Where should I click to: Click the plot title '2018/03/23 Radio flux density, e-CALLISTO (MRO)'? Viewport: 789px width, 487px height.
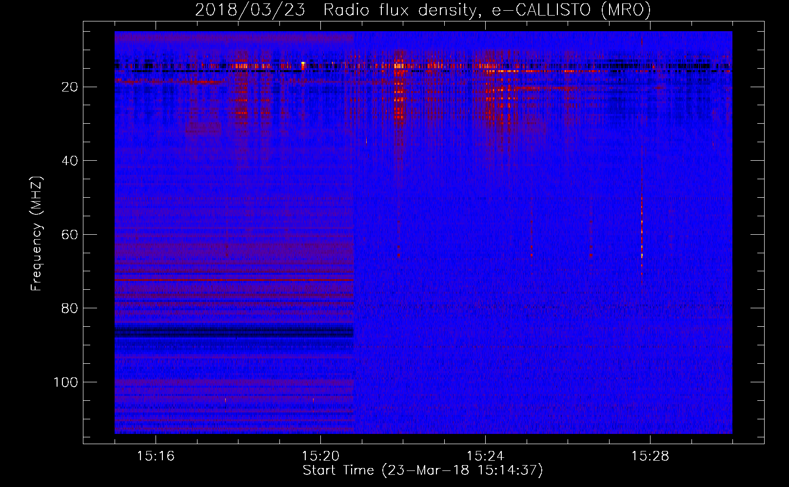pos(423,10)
